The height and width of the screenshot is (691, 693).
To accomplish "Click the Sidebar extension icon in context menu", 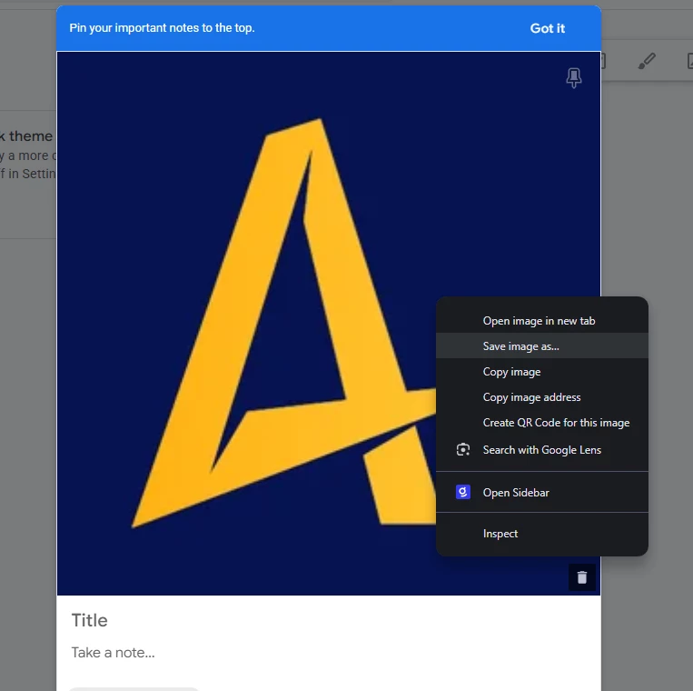I will [462, 492].
